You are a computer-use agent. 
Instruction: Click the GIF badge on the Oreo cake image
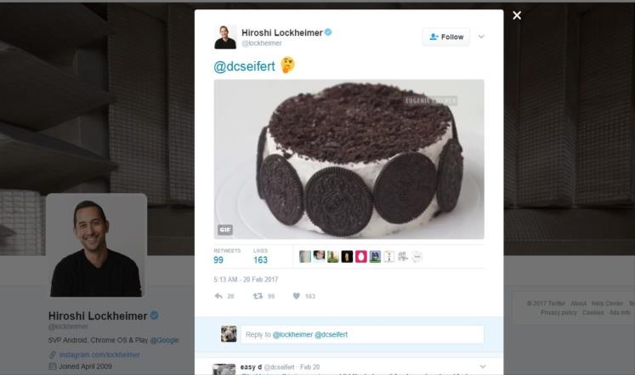225,230
